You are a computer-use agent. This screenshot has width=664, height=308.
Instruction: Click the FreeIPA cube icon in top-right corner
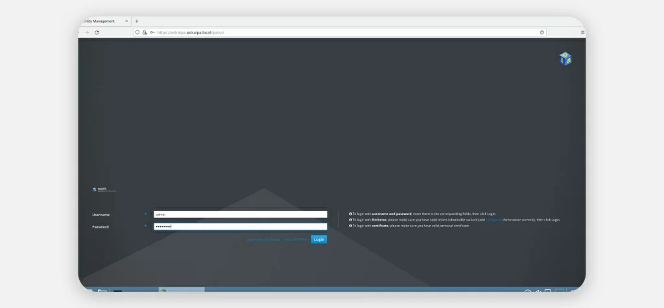[565, 59]
